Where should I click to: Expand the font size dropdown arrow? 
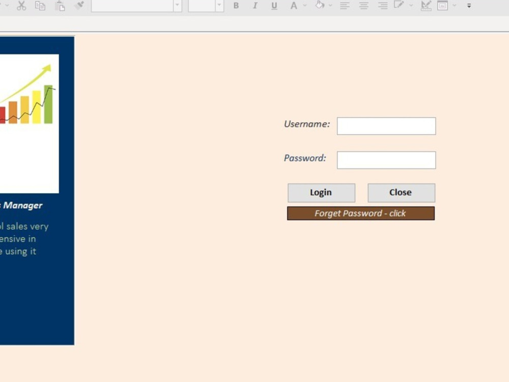point(219,5)
